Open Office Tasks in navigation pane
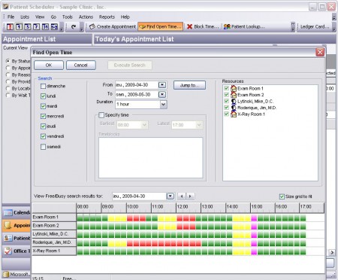Screen dimensions: 338x280 pyautogui.click(x=17, y=251)
